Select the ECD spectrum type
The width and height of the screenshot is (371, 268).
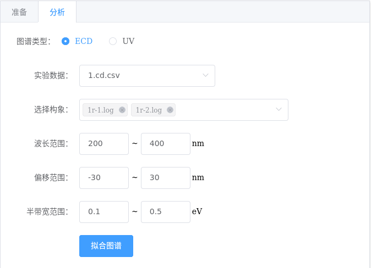click(66, 41)
